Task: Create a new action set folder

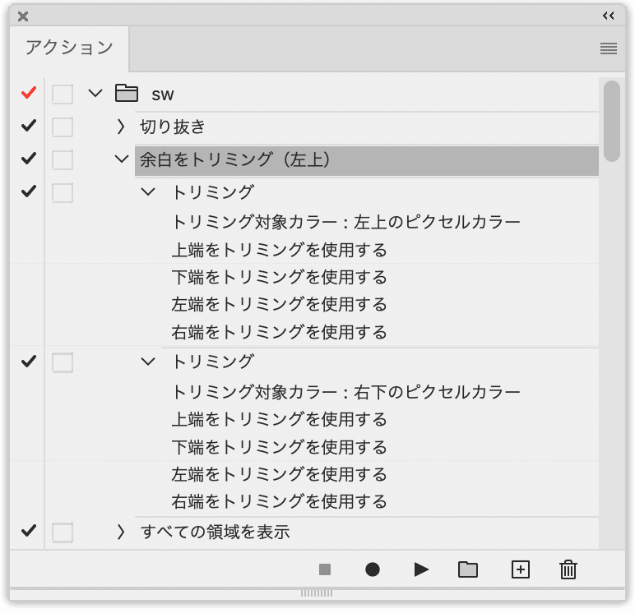Action: coord(468,569)
